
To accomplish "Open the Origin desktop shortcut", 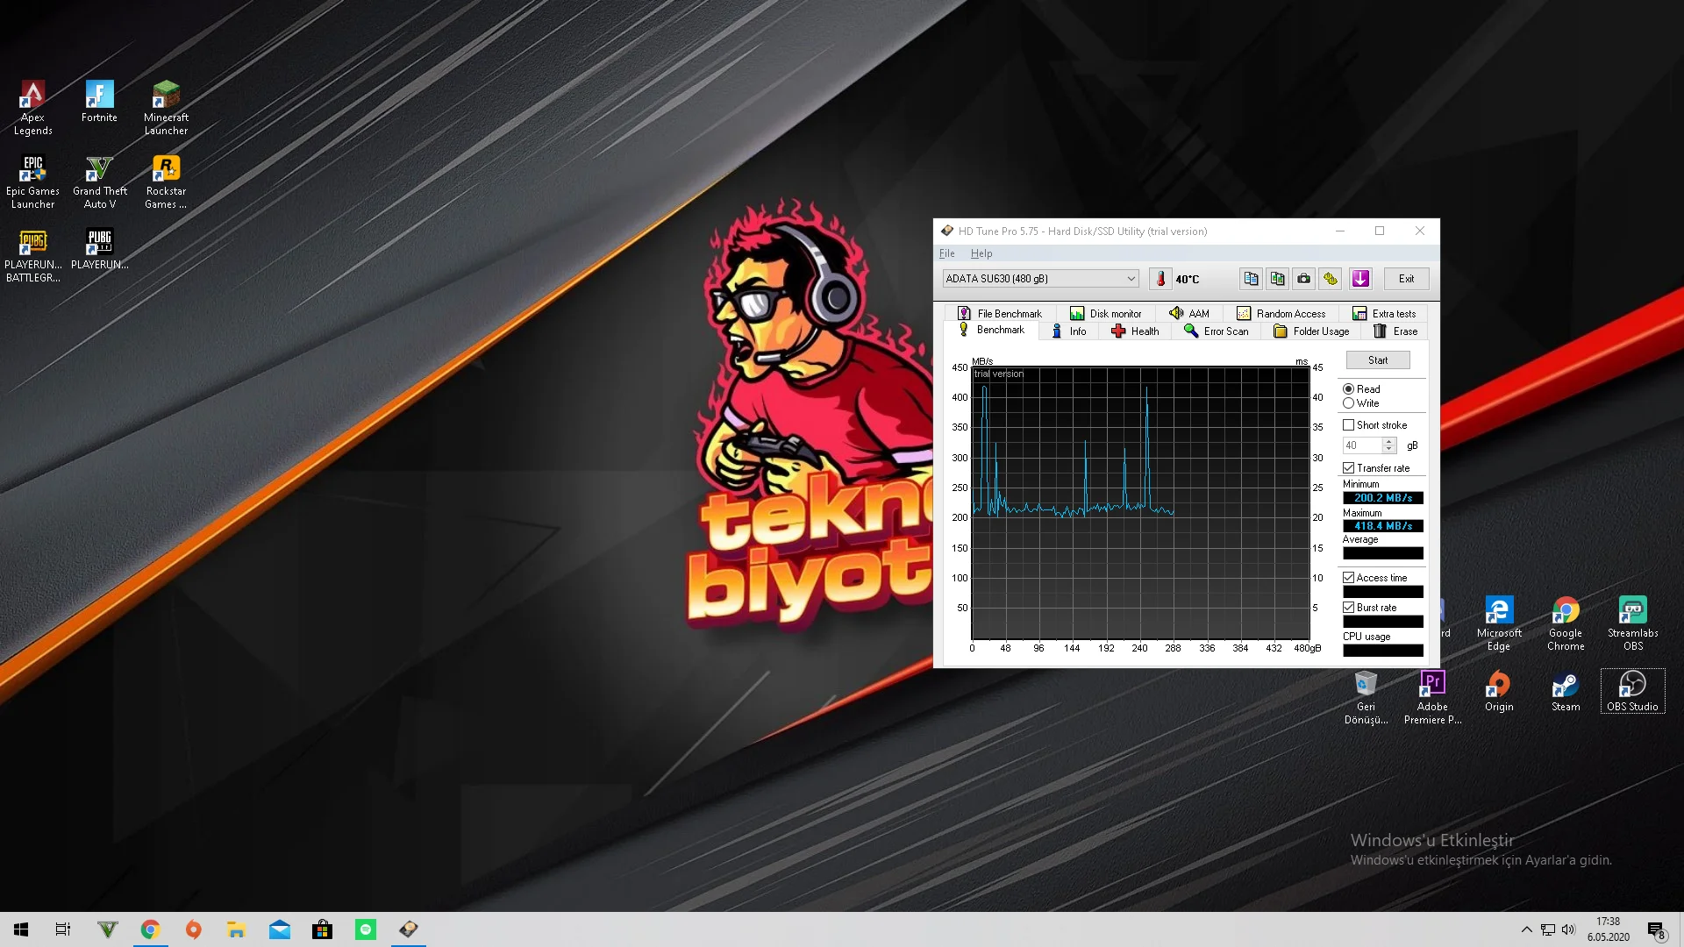I will [1499, 691].
